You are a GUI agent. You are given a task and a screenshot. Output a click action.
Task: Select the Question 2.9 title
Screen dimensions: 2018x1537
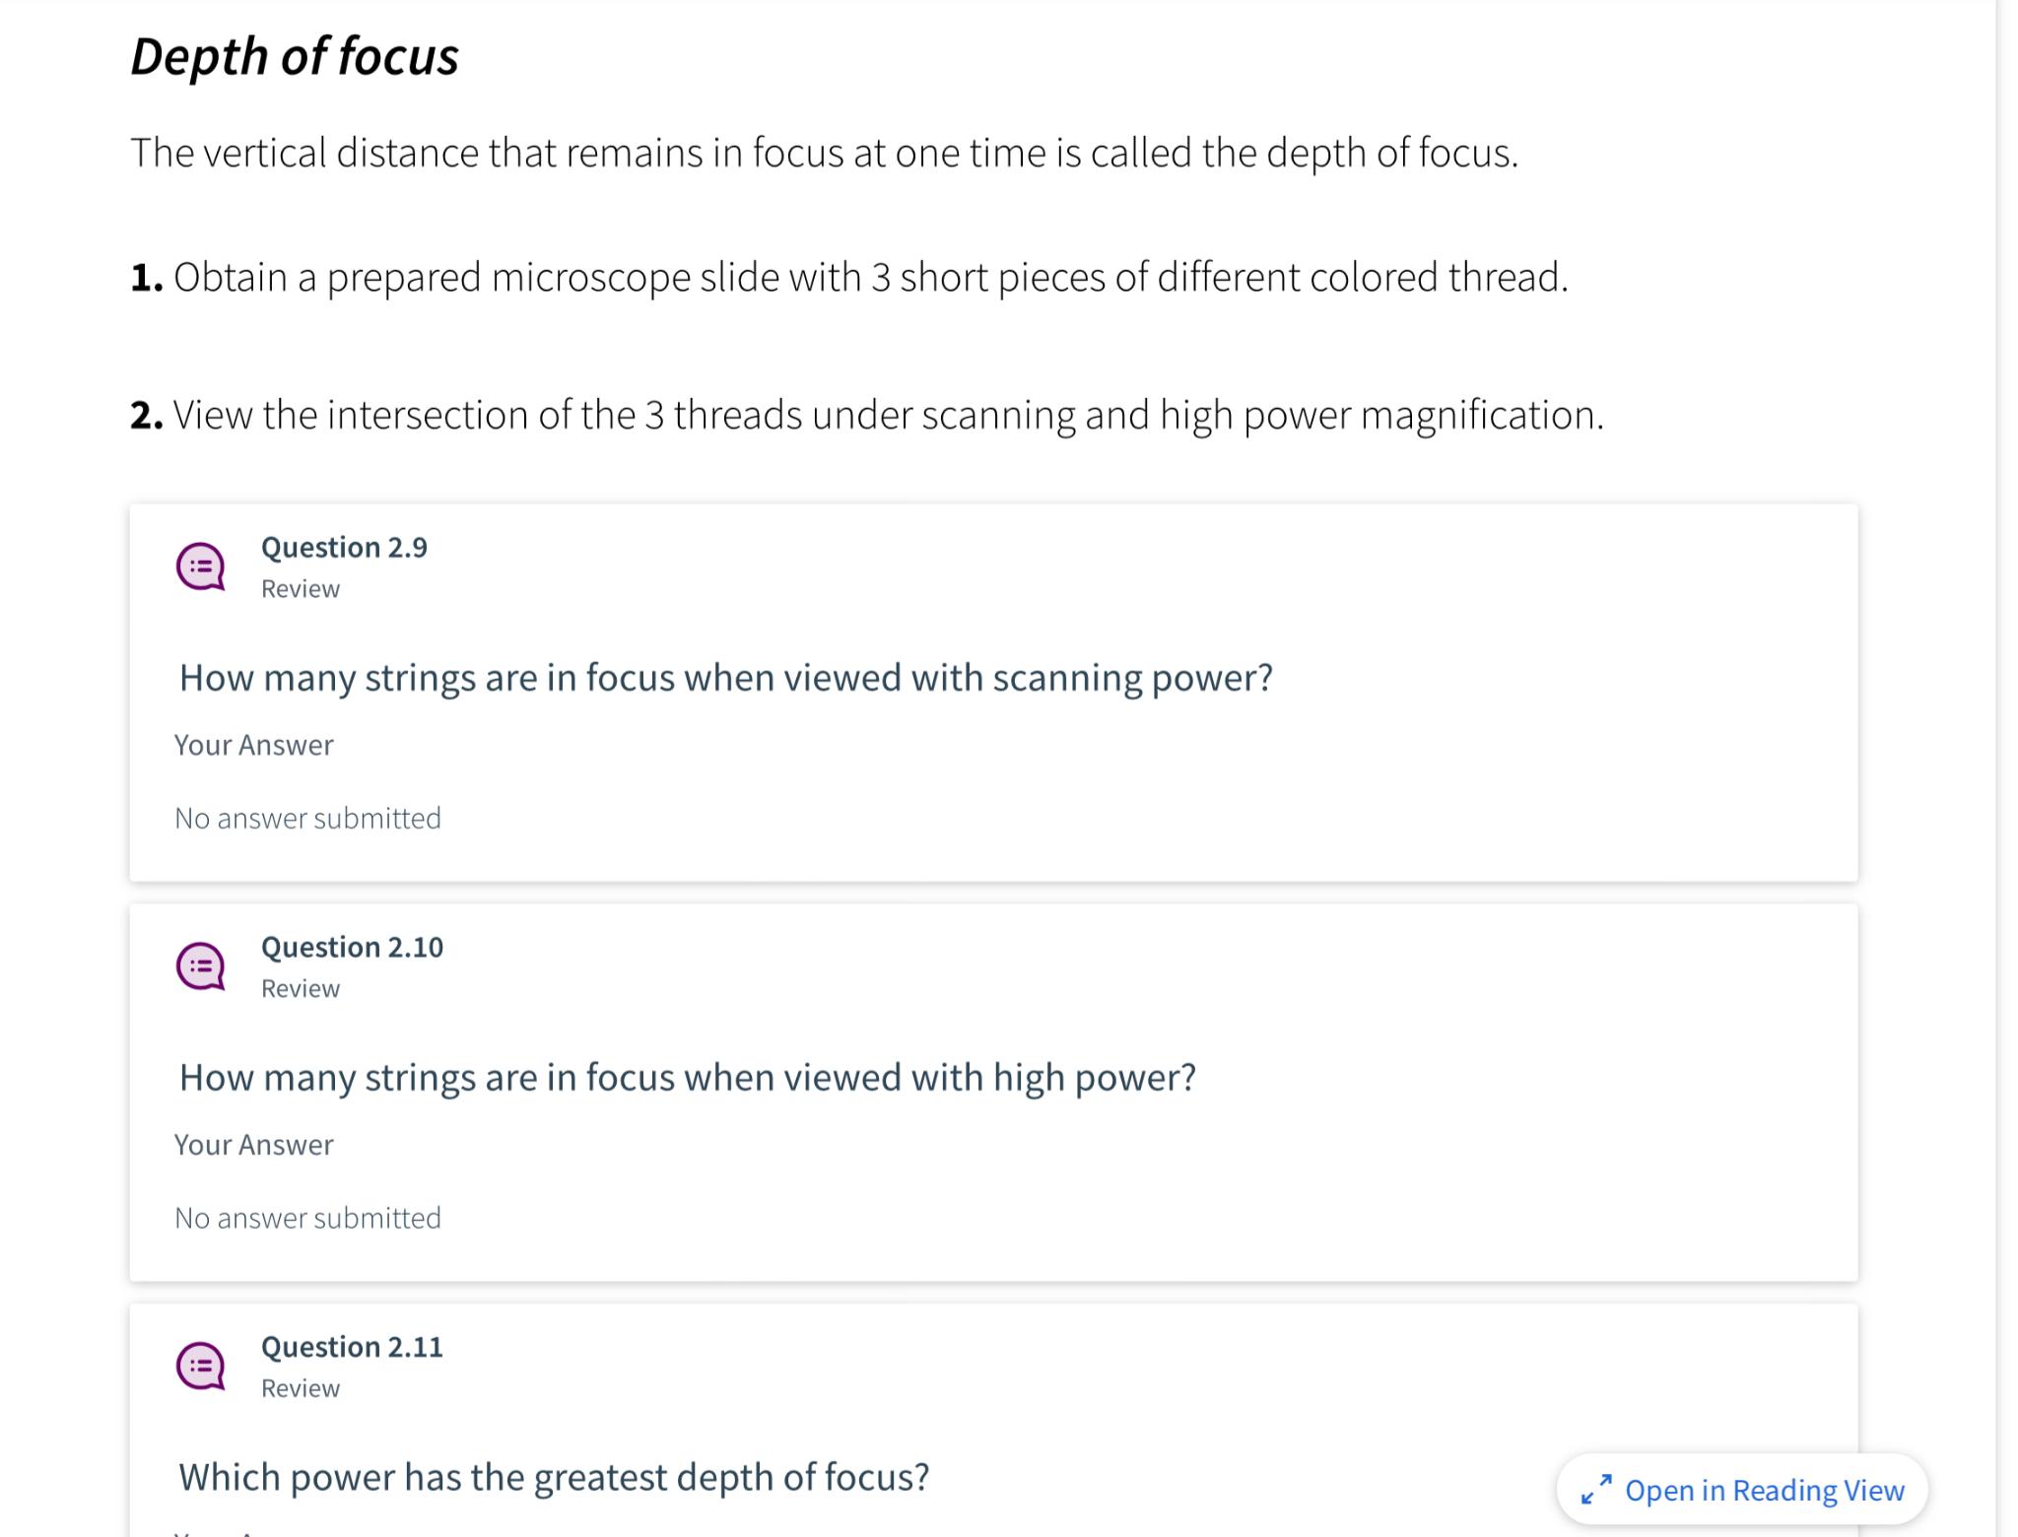(x=344, y=547)
